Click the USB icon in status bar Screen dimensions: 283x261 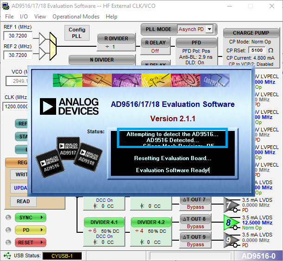click(7, 255)
